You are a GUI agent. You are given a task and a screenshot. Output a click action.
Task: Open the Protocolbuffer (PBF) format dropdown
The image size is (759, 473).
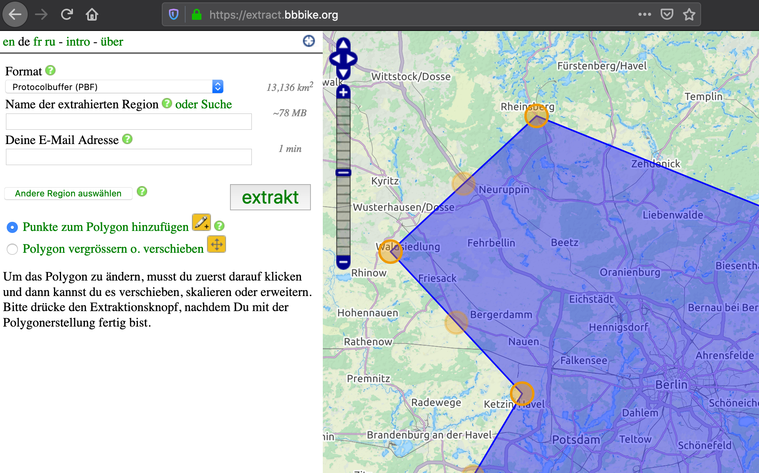(114, 87)
